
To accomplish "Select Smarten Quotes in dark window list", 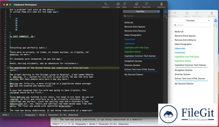I will [x=132, y=65].
